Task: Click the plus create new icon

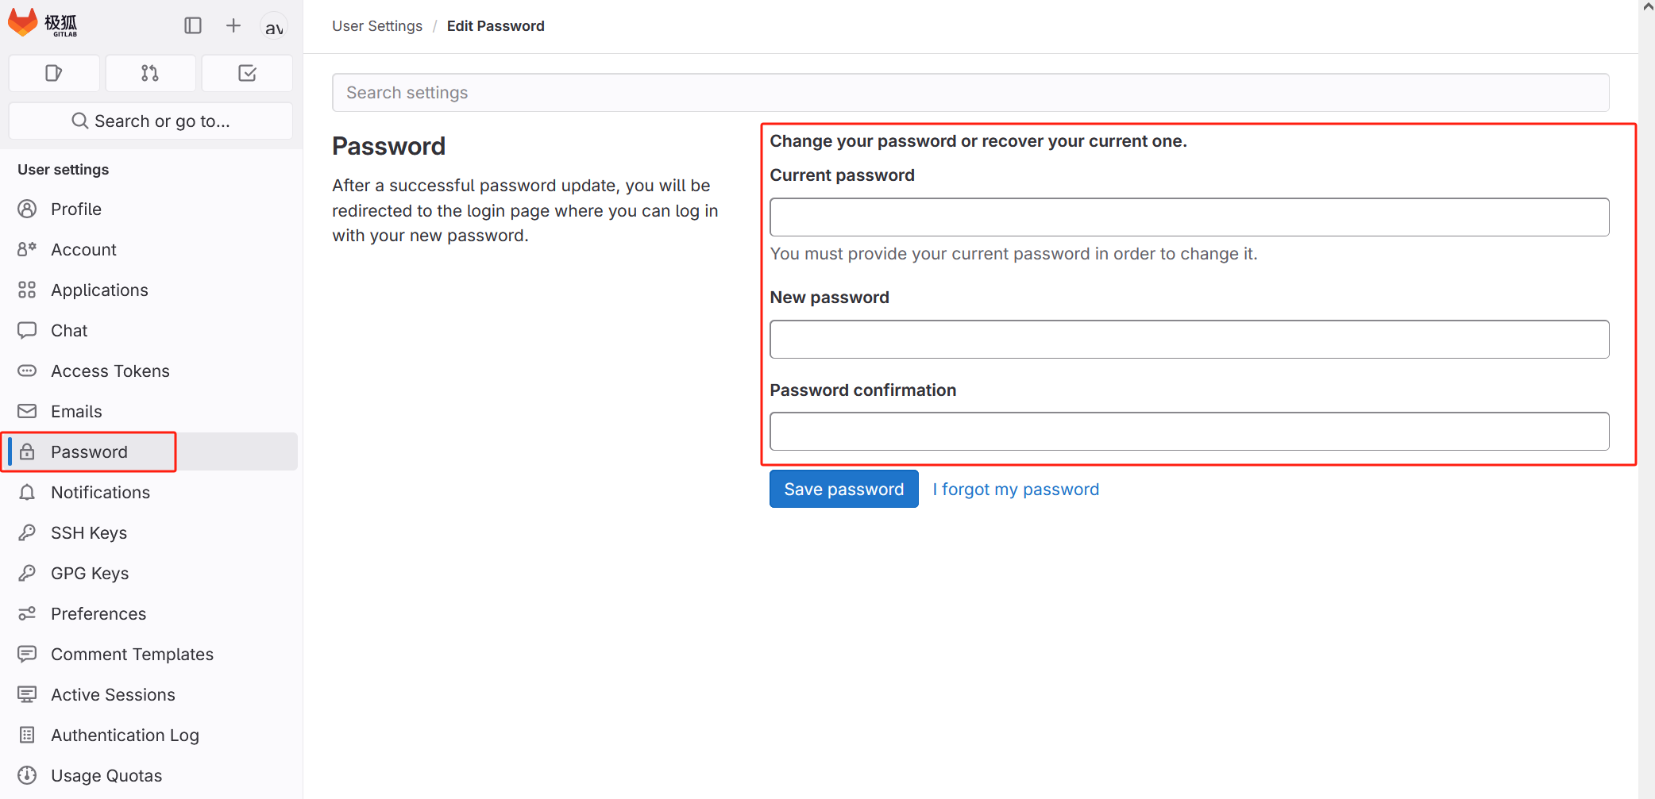Action: click(233, 25)
